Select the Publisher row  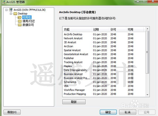(x=104, y=58)
